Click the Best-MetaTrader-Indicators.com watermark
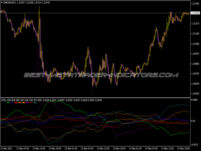 (100, 75)
